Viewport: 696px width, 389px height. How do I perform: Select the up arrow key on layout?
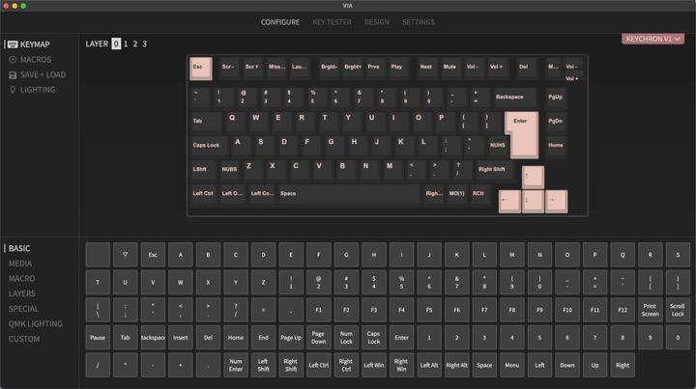[x=533, y=178]
